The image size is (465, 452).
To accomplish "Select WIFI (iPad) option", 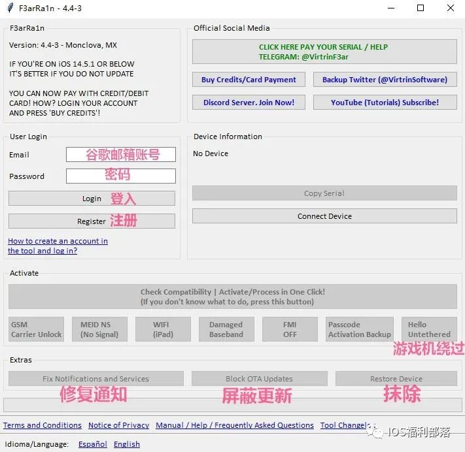I will click(x=163, y=329).
